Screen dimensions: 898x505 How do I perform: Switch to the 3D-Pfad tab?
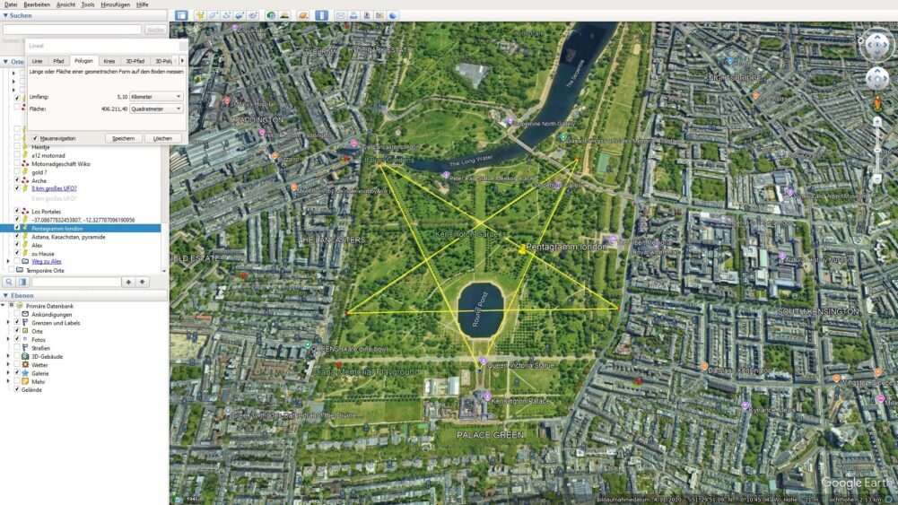point(135,61)
